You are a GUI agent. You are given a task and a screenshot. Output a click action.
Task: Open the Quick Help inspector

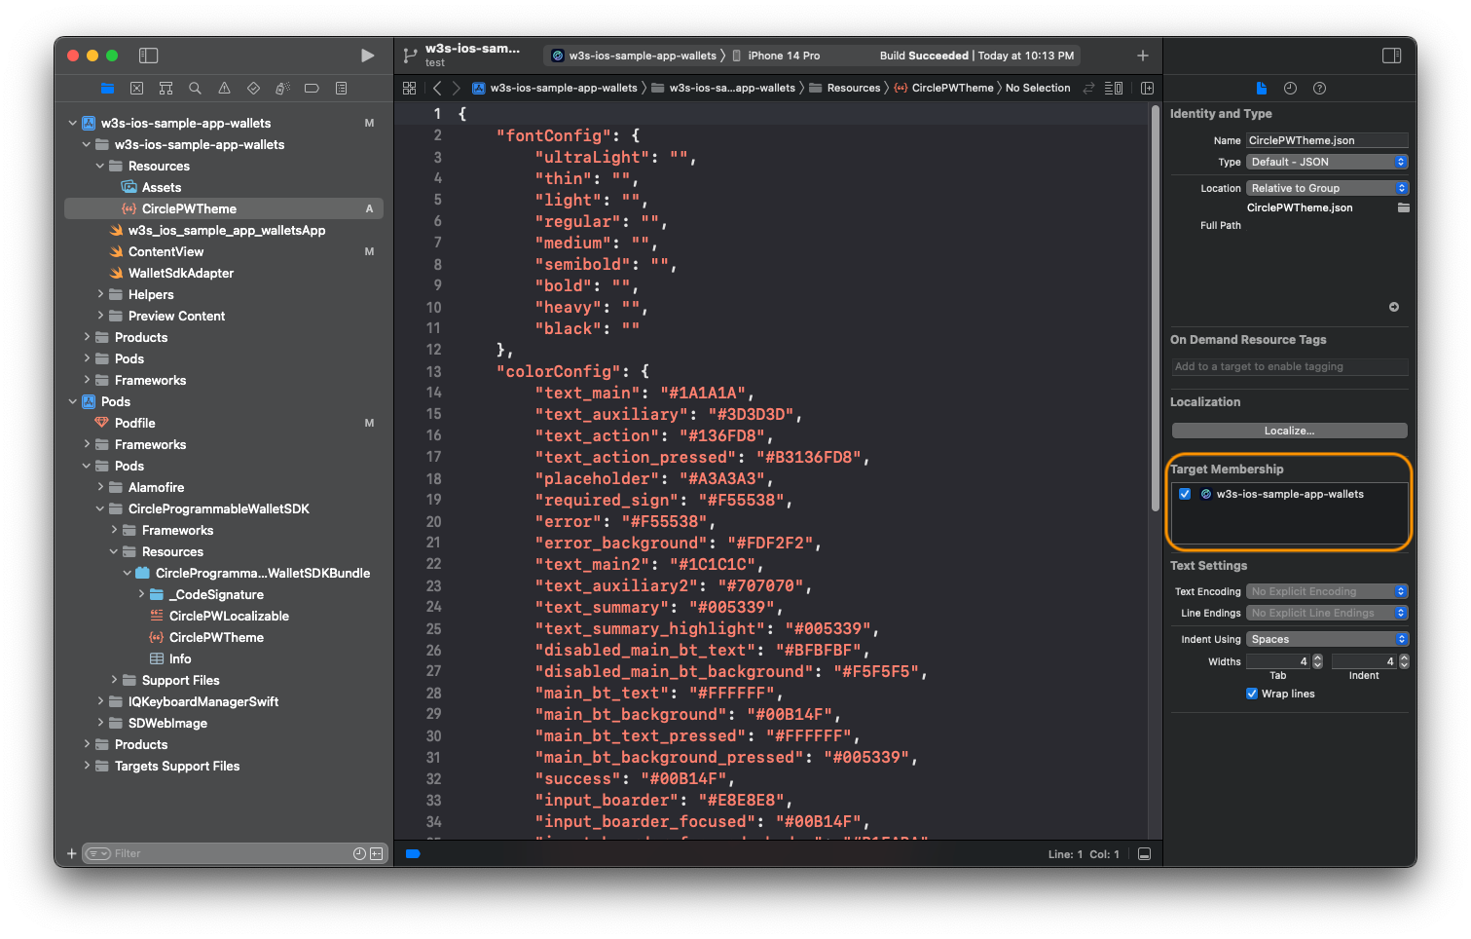1319,88
